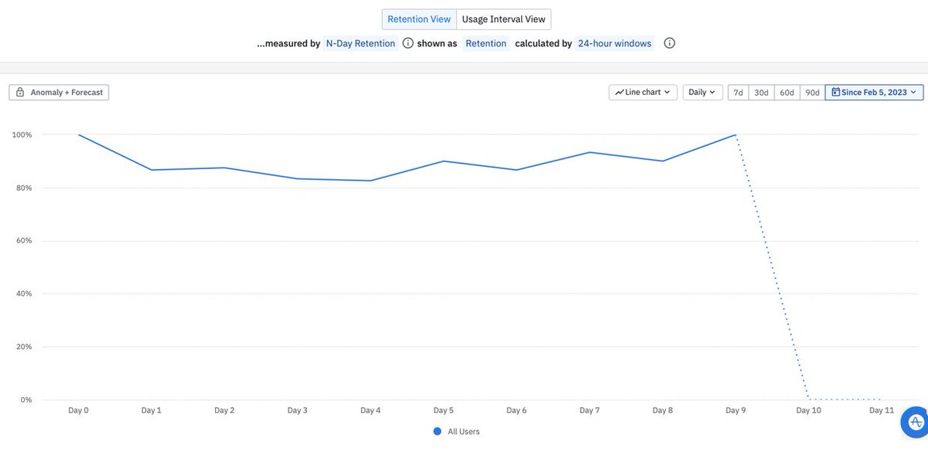The image size is (928, 451).
Task: Click the Day 0 axis label
Action: click(78, 410)
